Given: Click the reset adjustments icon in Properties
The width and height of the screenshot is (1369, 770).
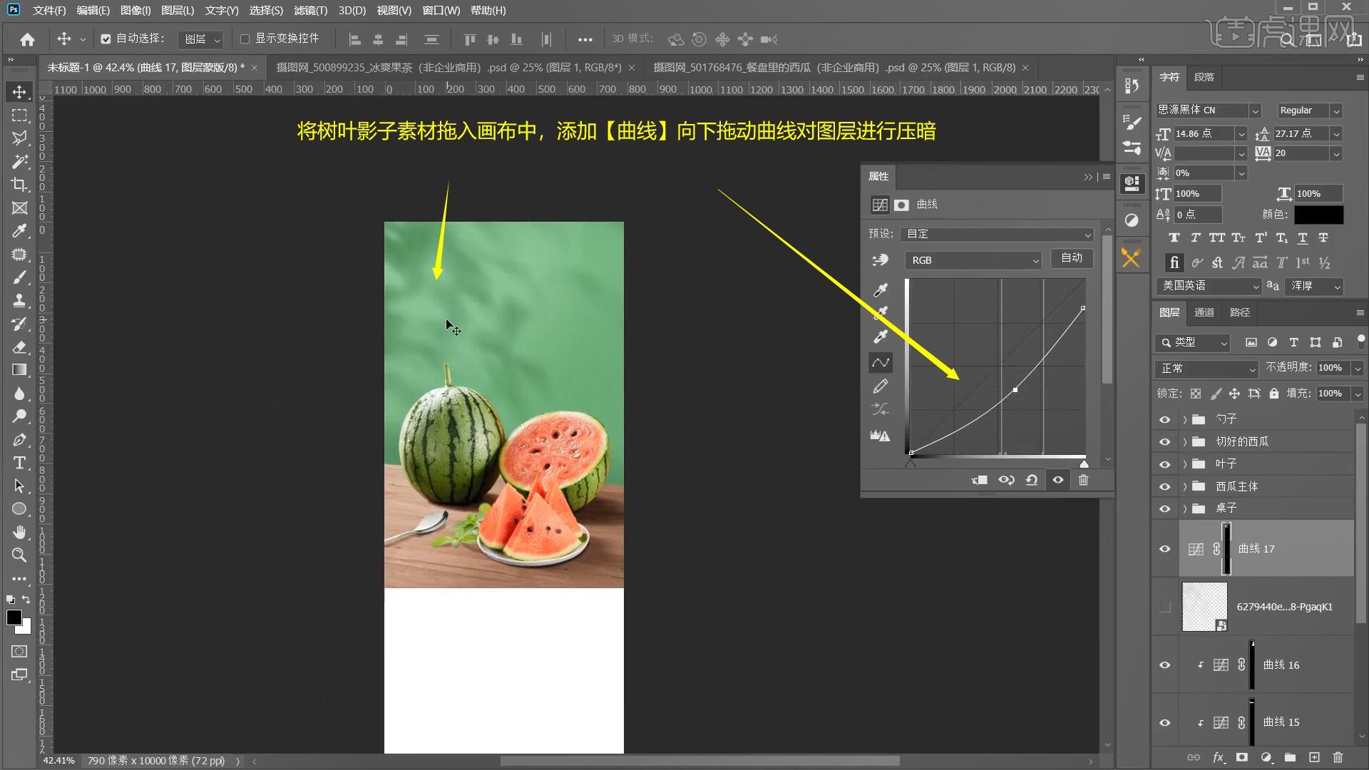Looking at the screenshot, I should pyautogui.click(x=1032, y=481).
